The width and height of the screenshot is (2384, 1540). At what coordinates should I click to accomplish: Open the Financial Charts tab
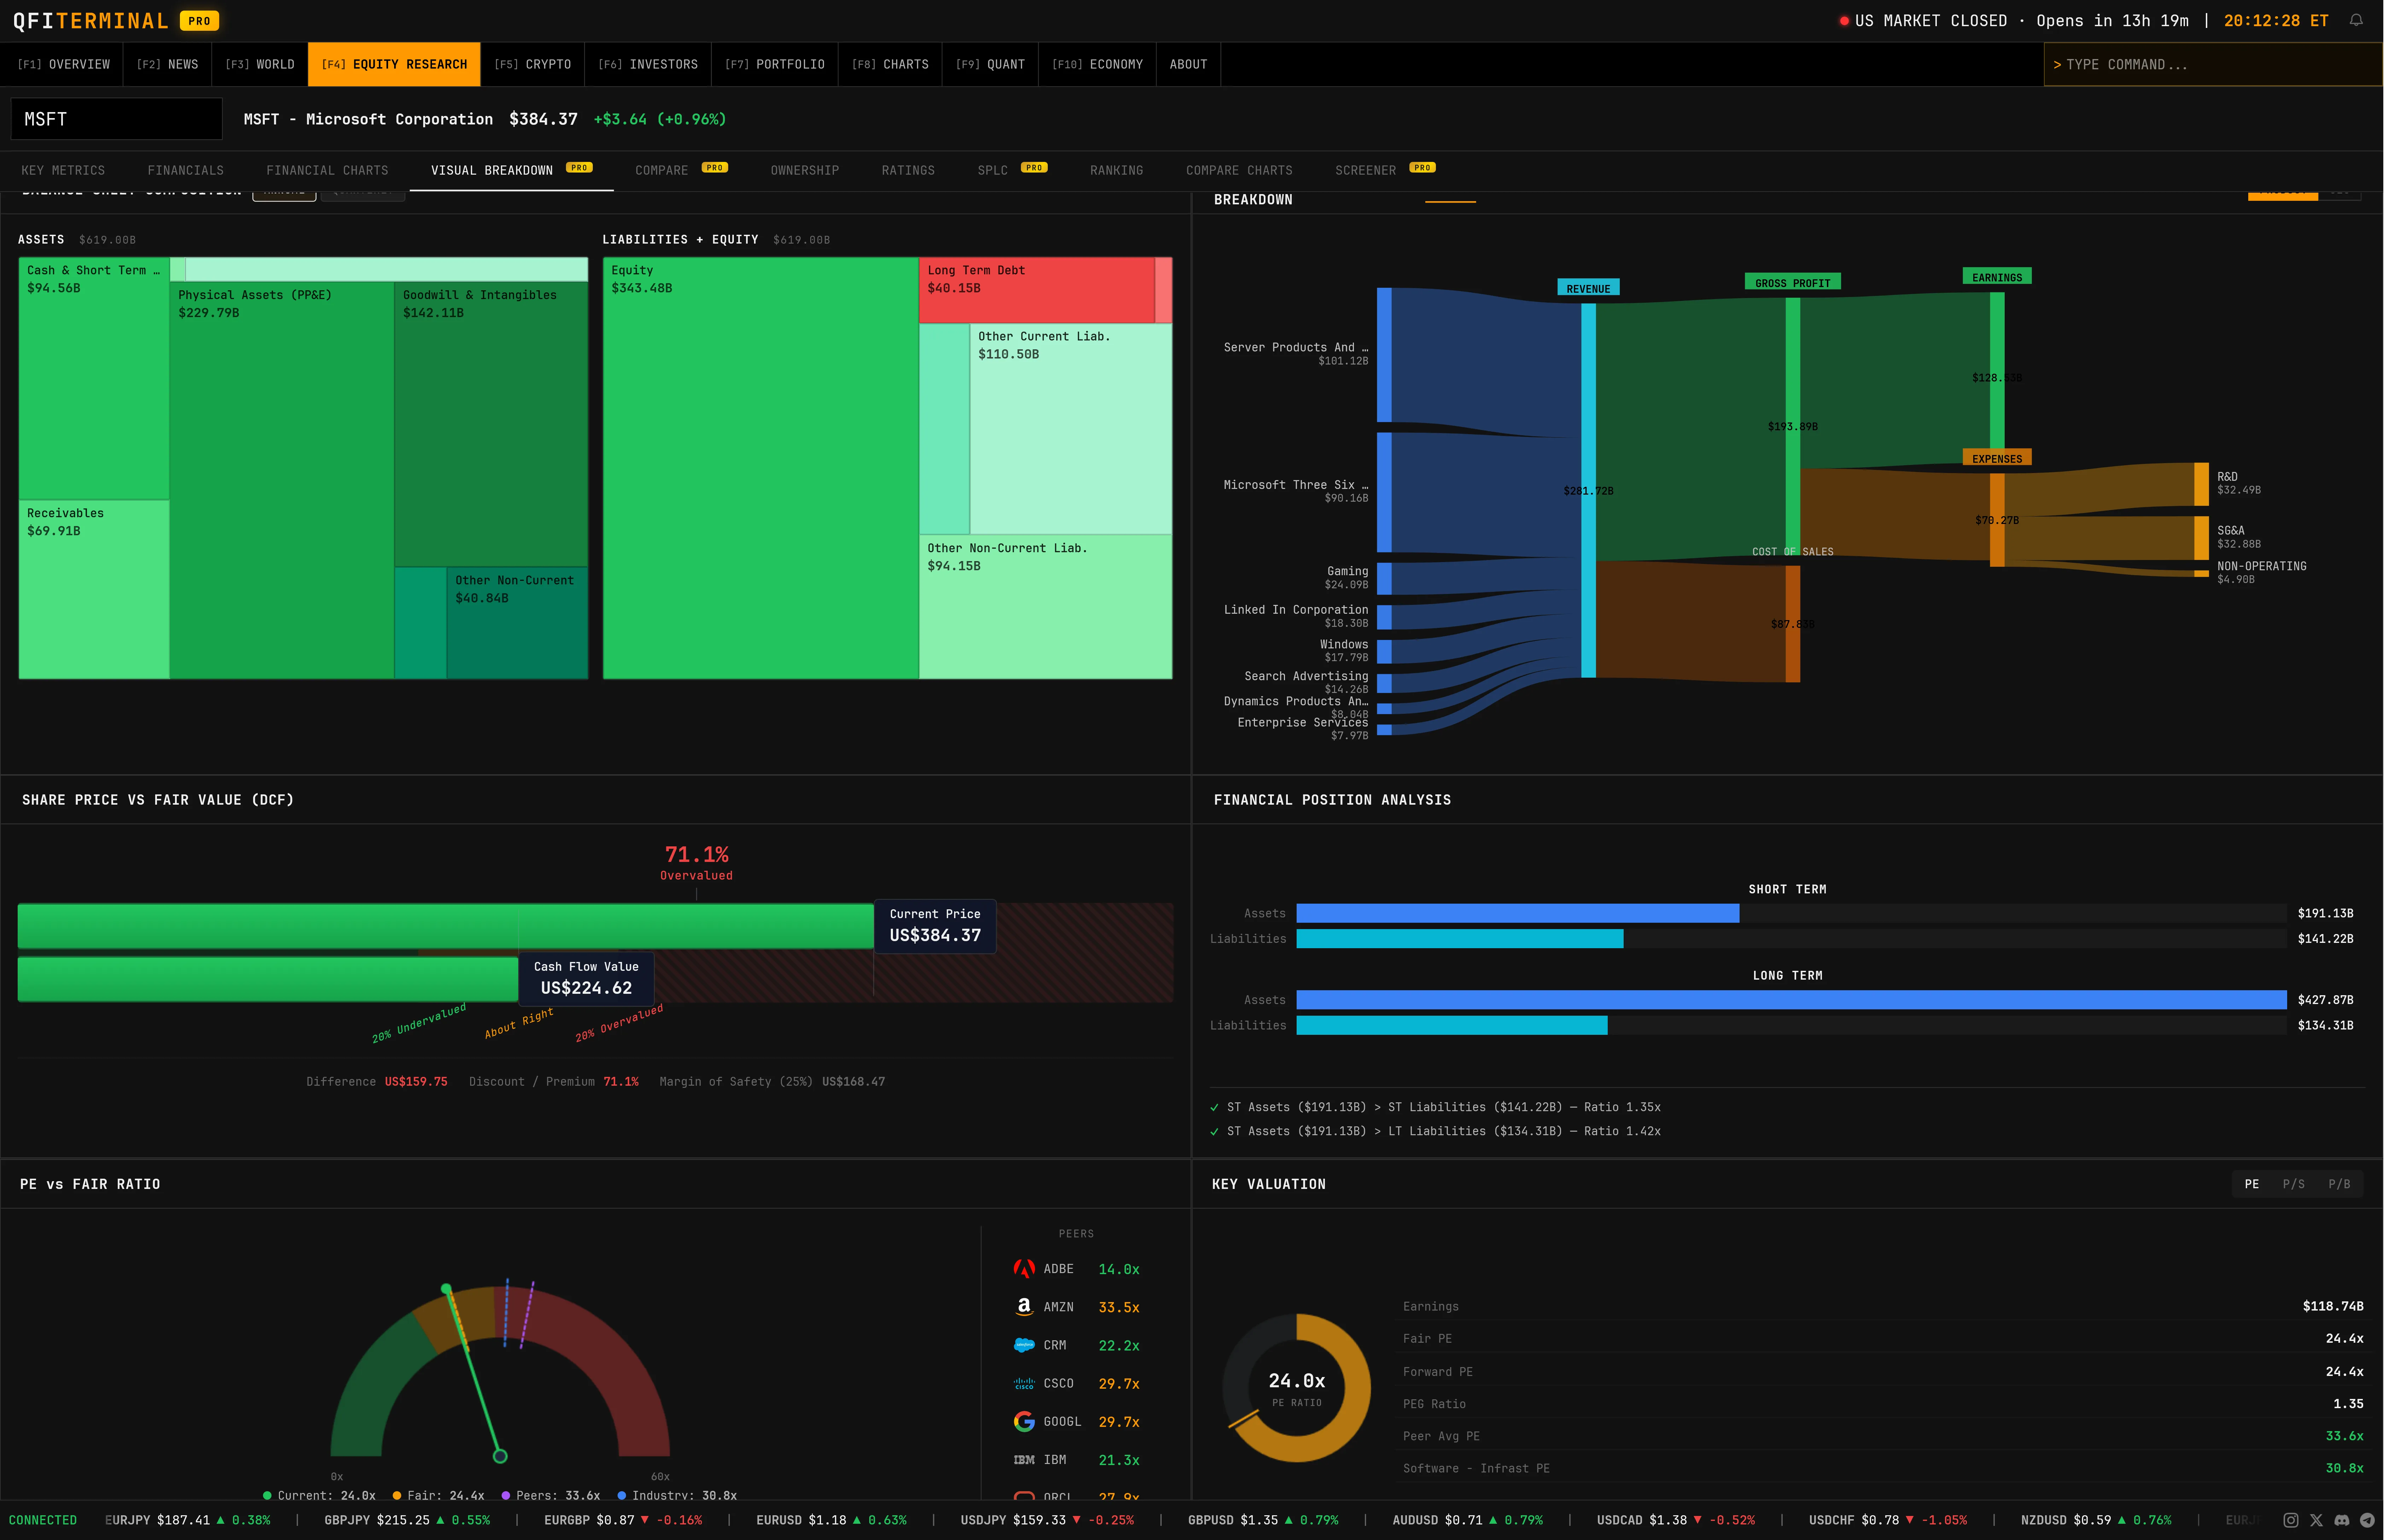point(327,170)
